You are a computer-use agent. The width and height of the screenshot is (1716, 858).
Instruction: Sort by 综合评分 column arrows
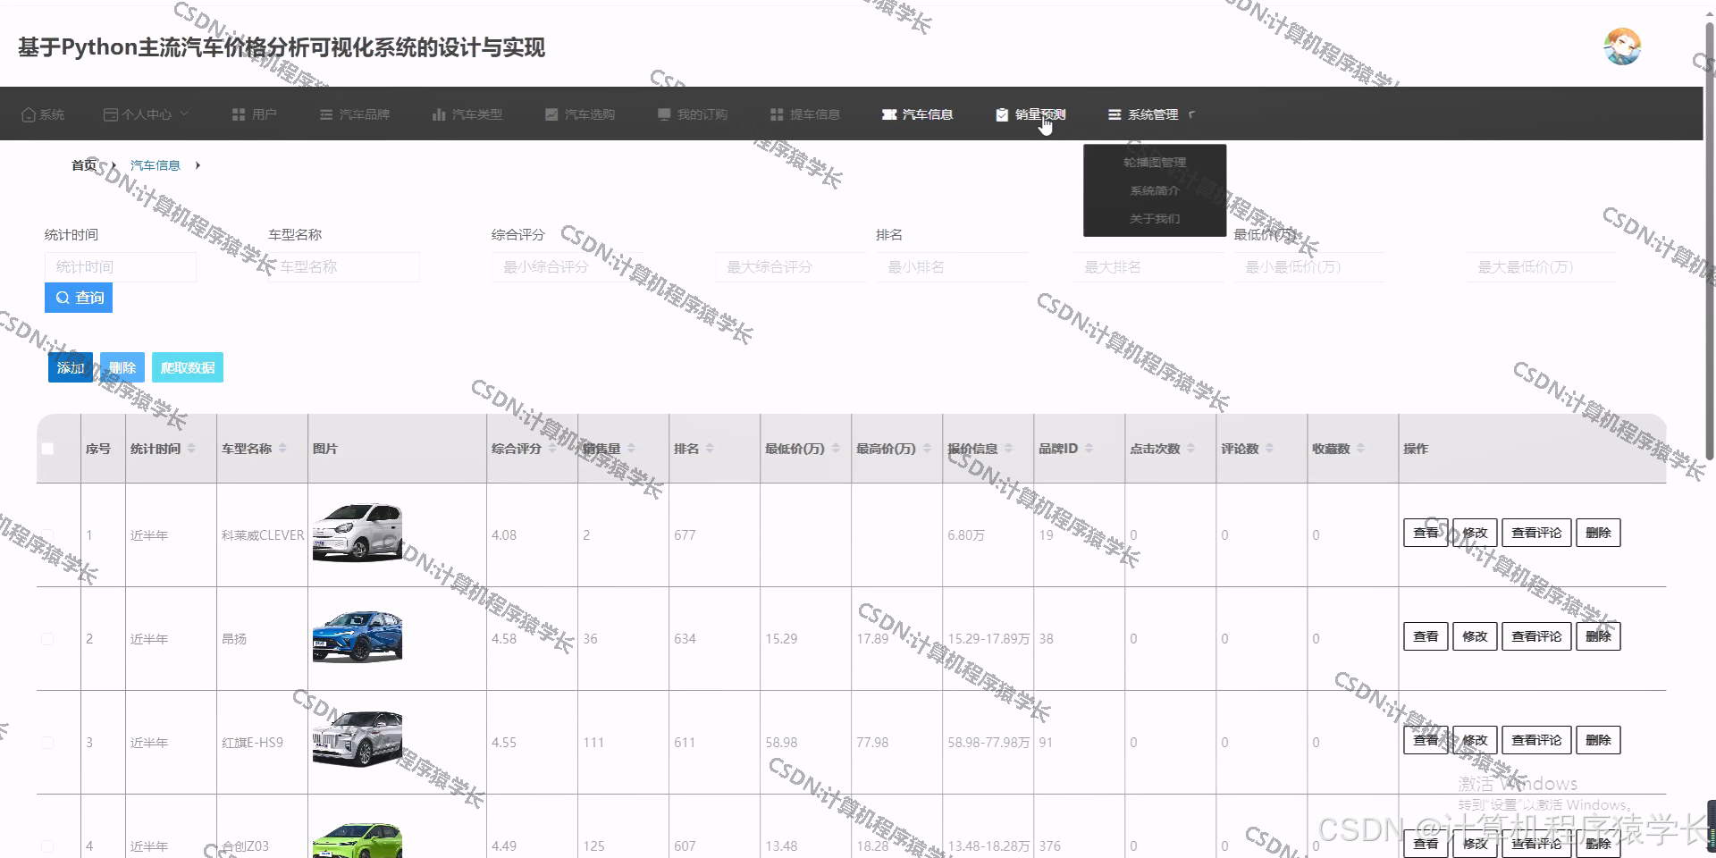click(552, 449)
